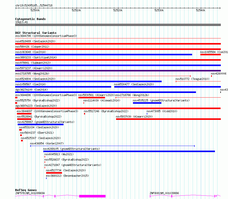
Task: Click the nsv1065584 variant label
Action: pos(214,52)
